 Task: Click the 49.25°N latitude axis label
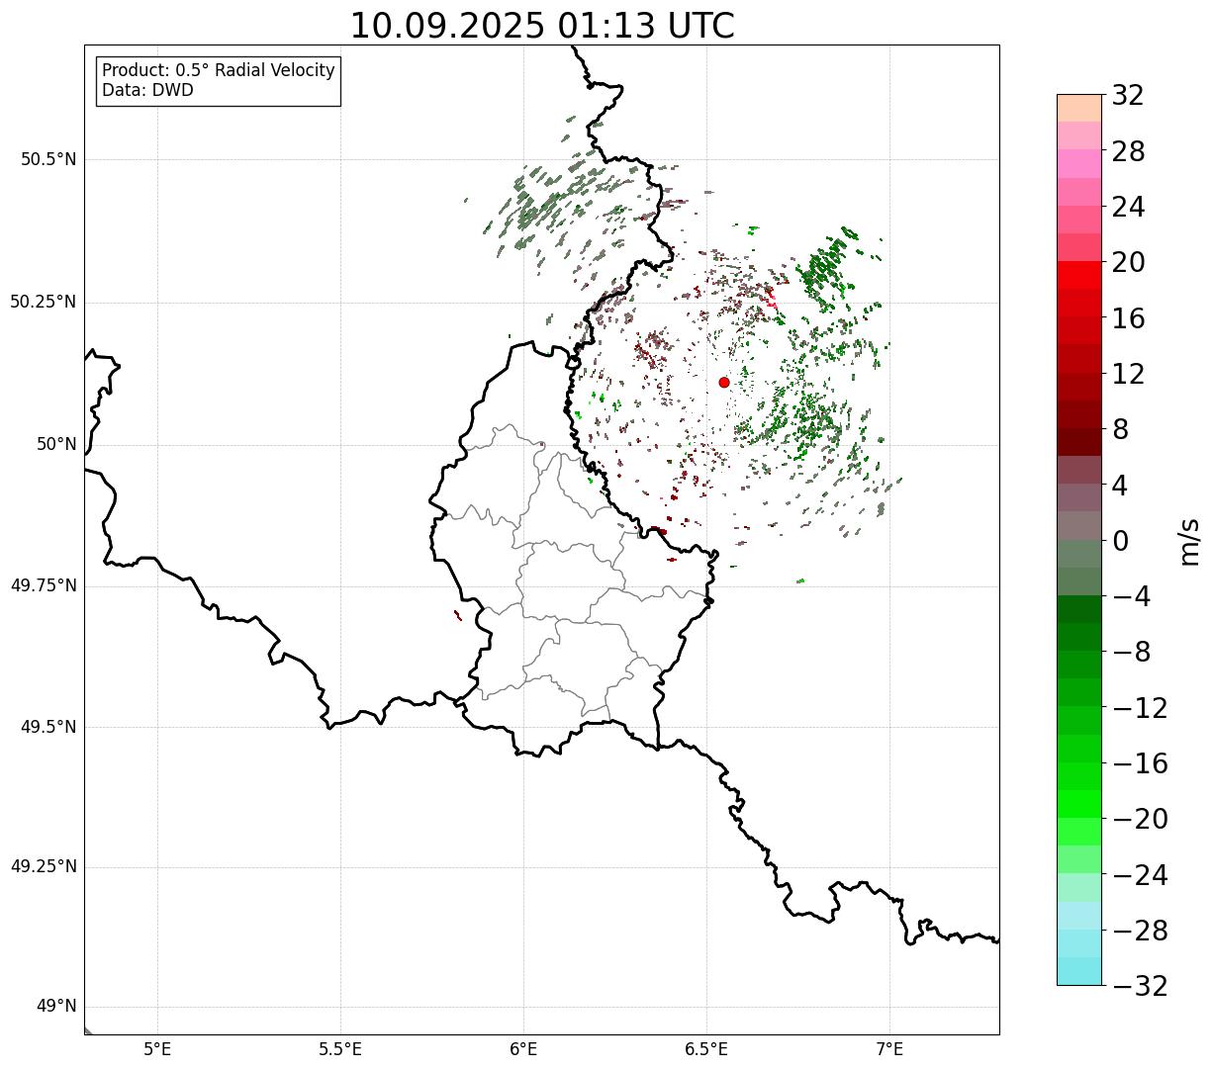click(x=43, y=866)
